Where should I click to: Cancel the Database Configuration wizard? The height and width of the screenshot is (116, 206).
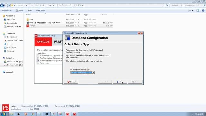71,82
